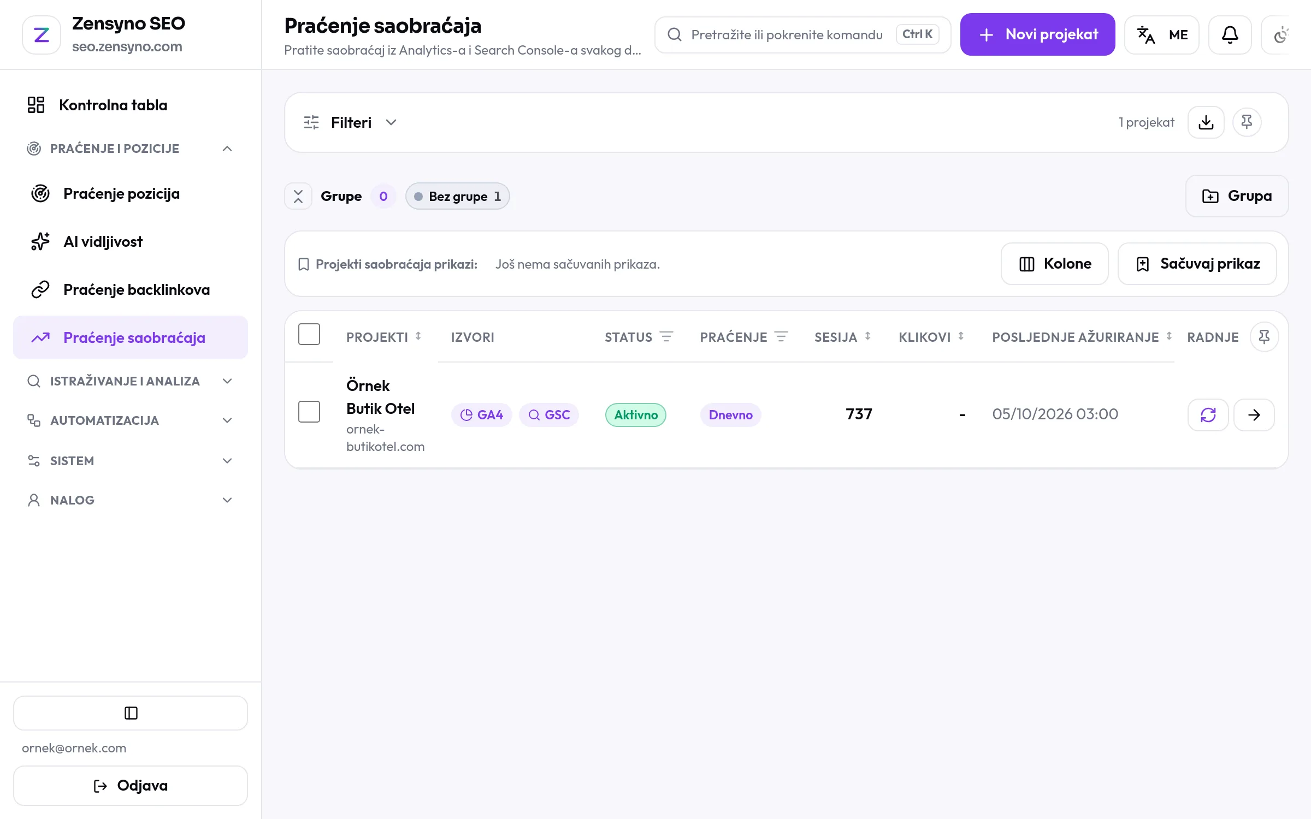Click the GA4 source badge

click(481, 415)
